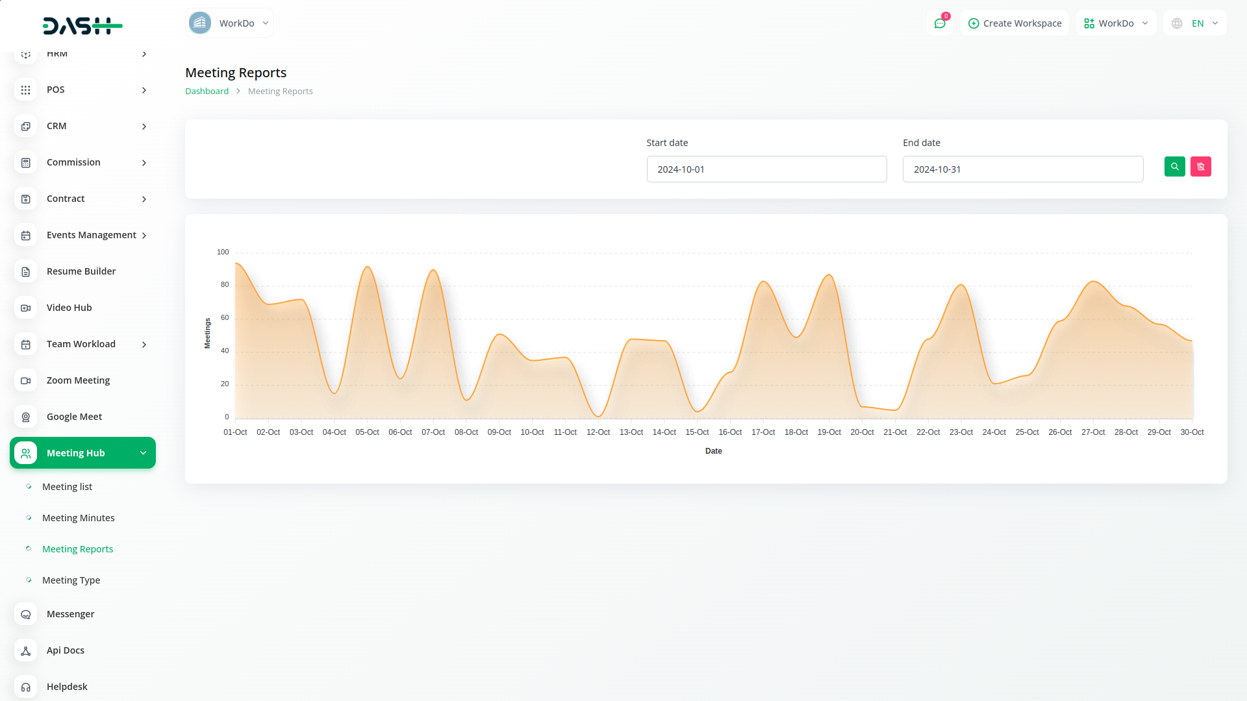Go to the Dashboard breadcrumb link
Viewport: 1247px width, 701px height.
tap(207, 92)
